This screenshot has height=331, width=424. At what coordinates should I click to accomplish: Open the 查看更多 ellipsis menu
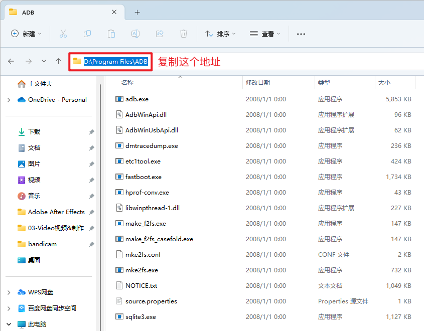pyautogui.click(x=301, y=33)
